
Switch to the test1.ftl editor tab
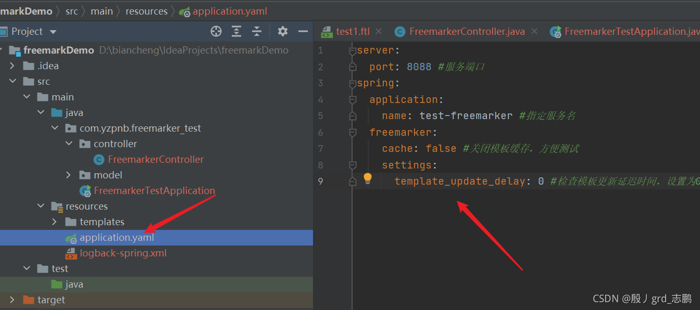tap(353, 32)
